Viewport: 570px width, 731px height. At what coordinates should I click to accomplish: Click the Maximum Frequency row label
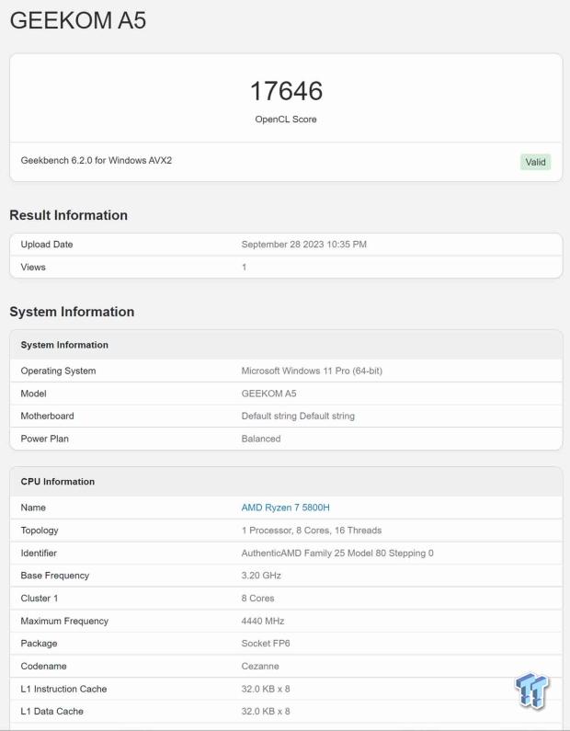pos(64,621)
